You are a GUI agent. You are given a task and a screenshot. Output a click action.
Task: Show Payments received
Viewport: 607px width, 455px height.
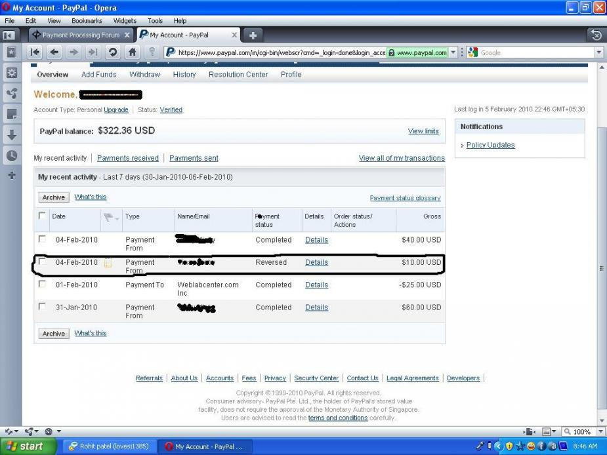click(x=128, y=158)
